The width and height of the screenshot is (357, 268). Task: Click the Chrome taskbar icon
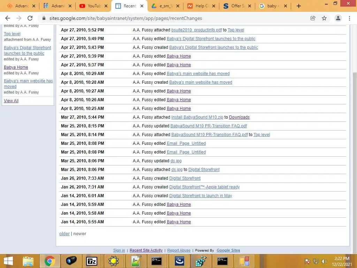tap(50, 261)
